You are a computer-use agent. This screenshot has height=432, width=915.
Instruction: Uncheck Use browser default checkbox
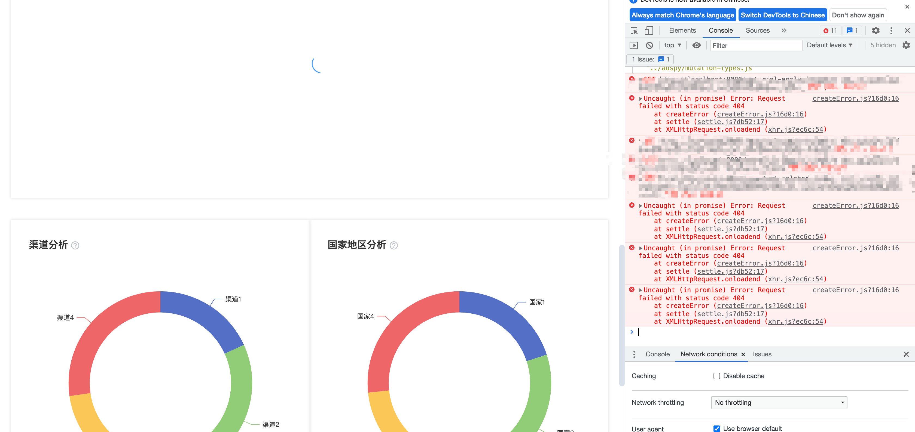(716, 428)
